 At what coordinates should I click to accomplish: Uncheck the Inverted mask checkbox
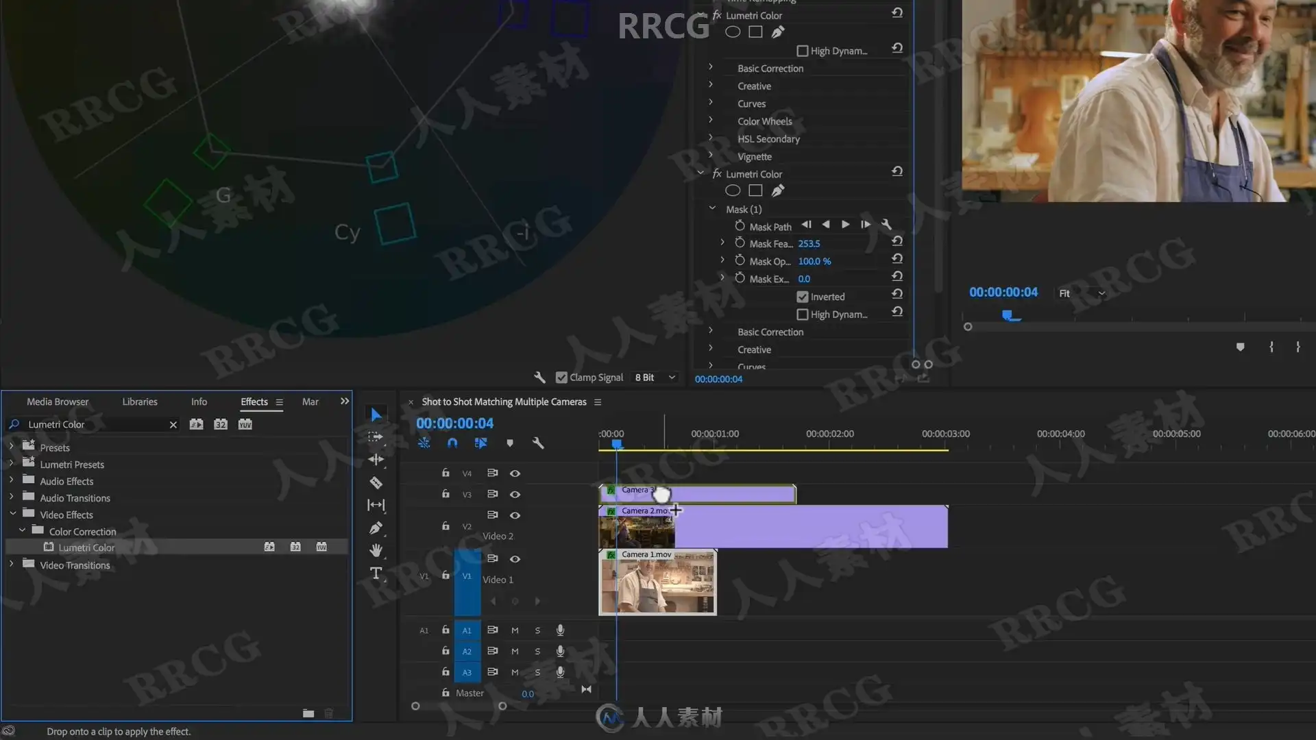click(x=803, y=297)
